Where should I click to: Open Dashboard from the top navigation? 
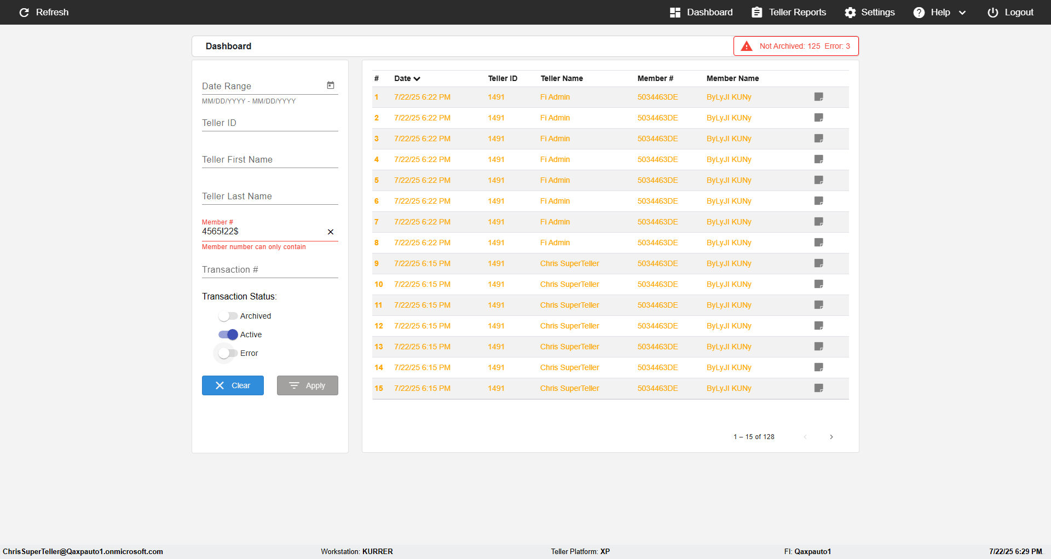coord(701,12)
